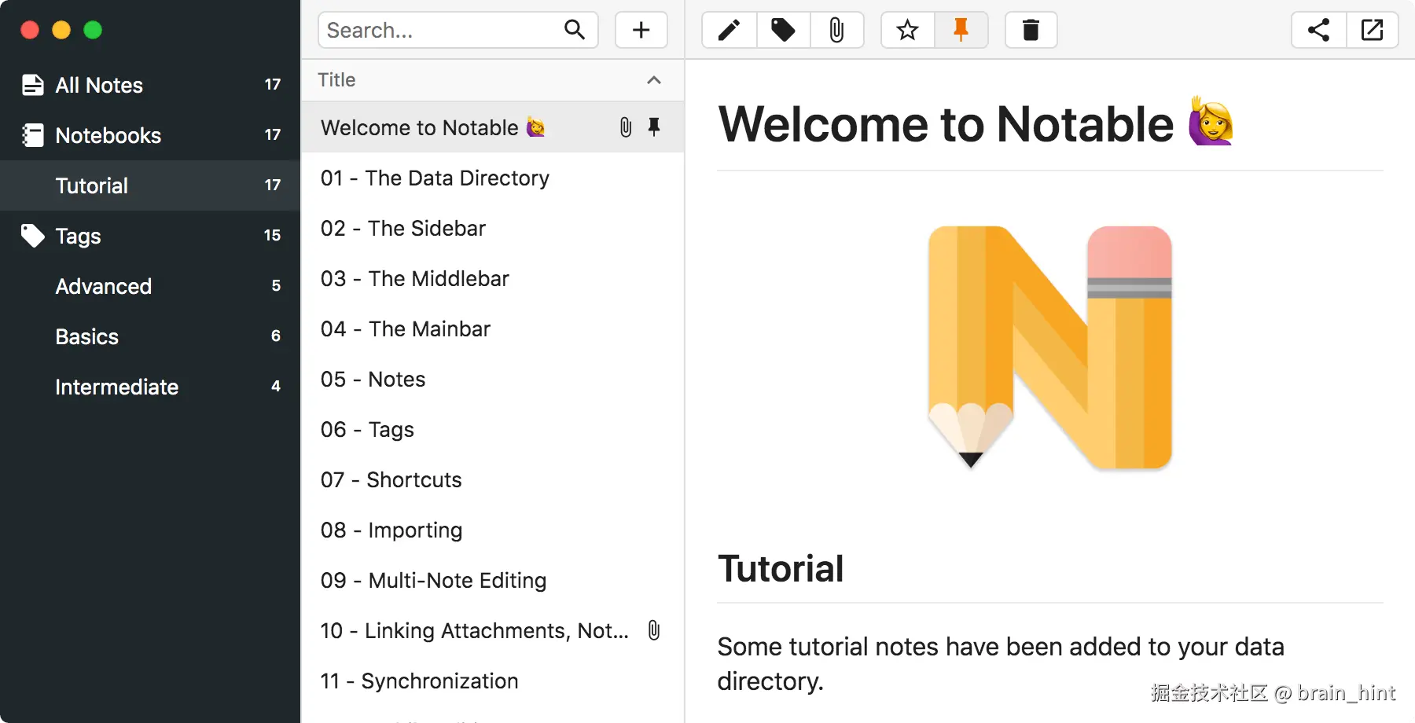Click the Notebooks icon in sidebar

[32, 135]
